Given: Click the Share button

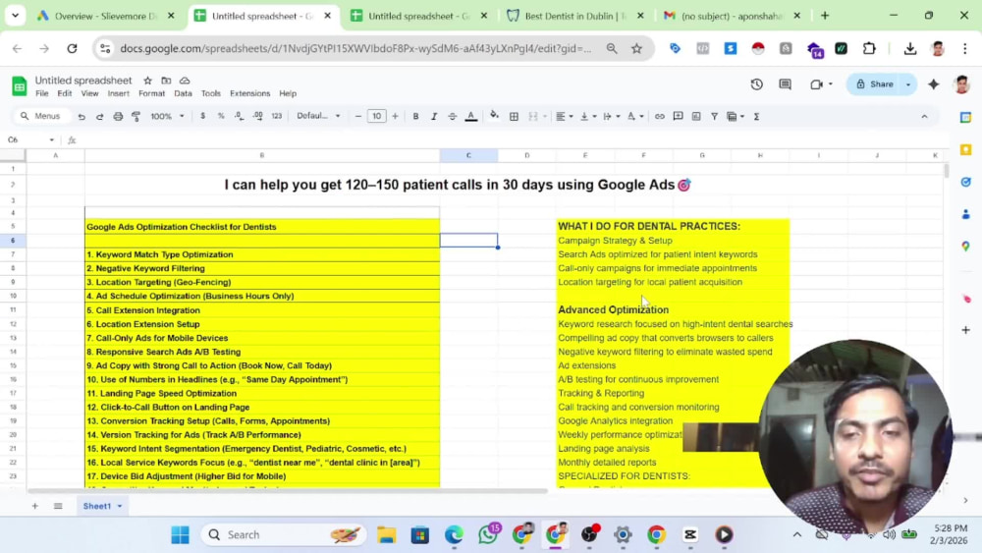Looking at the screenshot, I should point(875,83).
